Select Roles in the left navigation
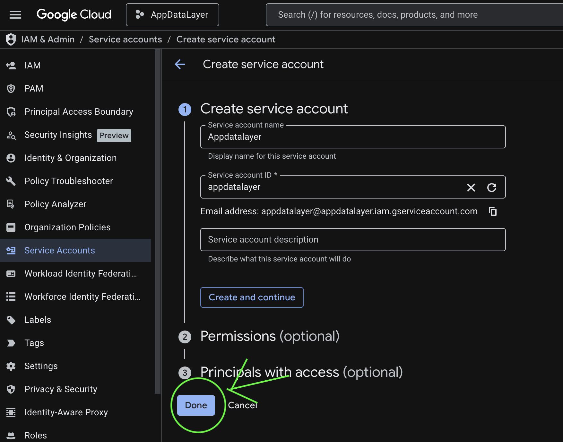The height and width of the screenshot is (442, 563). click(36, 435)
